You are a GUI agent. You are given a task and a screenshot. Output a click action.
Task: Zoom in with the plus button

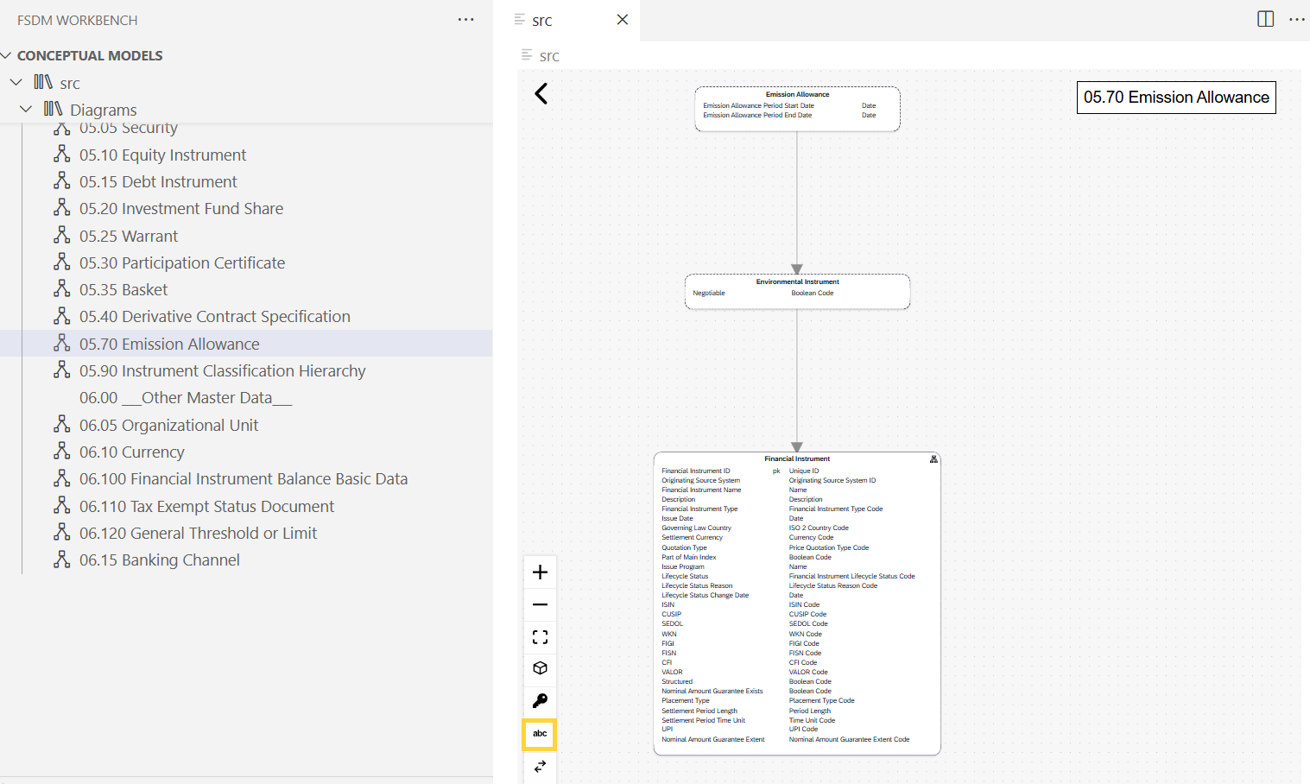click(540, 572)
